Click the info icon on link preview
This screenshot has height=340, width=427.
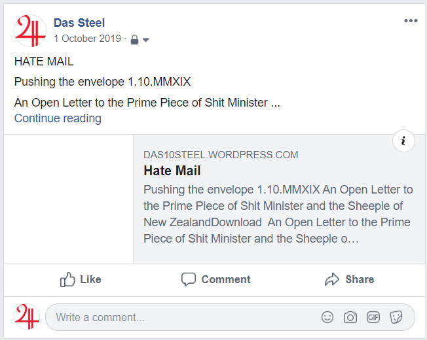coord(403,141)
